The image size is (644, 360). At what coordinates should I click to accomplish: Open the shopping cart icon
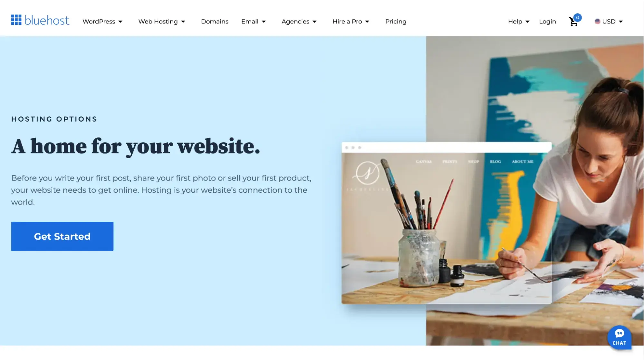(573, 21)
